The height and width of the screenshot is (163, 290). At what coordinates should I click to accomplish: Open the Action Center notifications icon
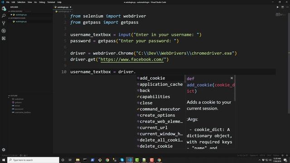coord(285,160)
